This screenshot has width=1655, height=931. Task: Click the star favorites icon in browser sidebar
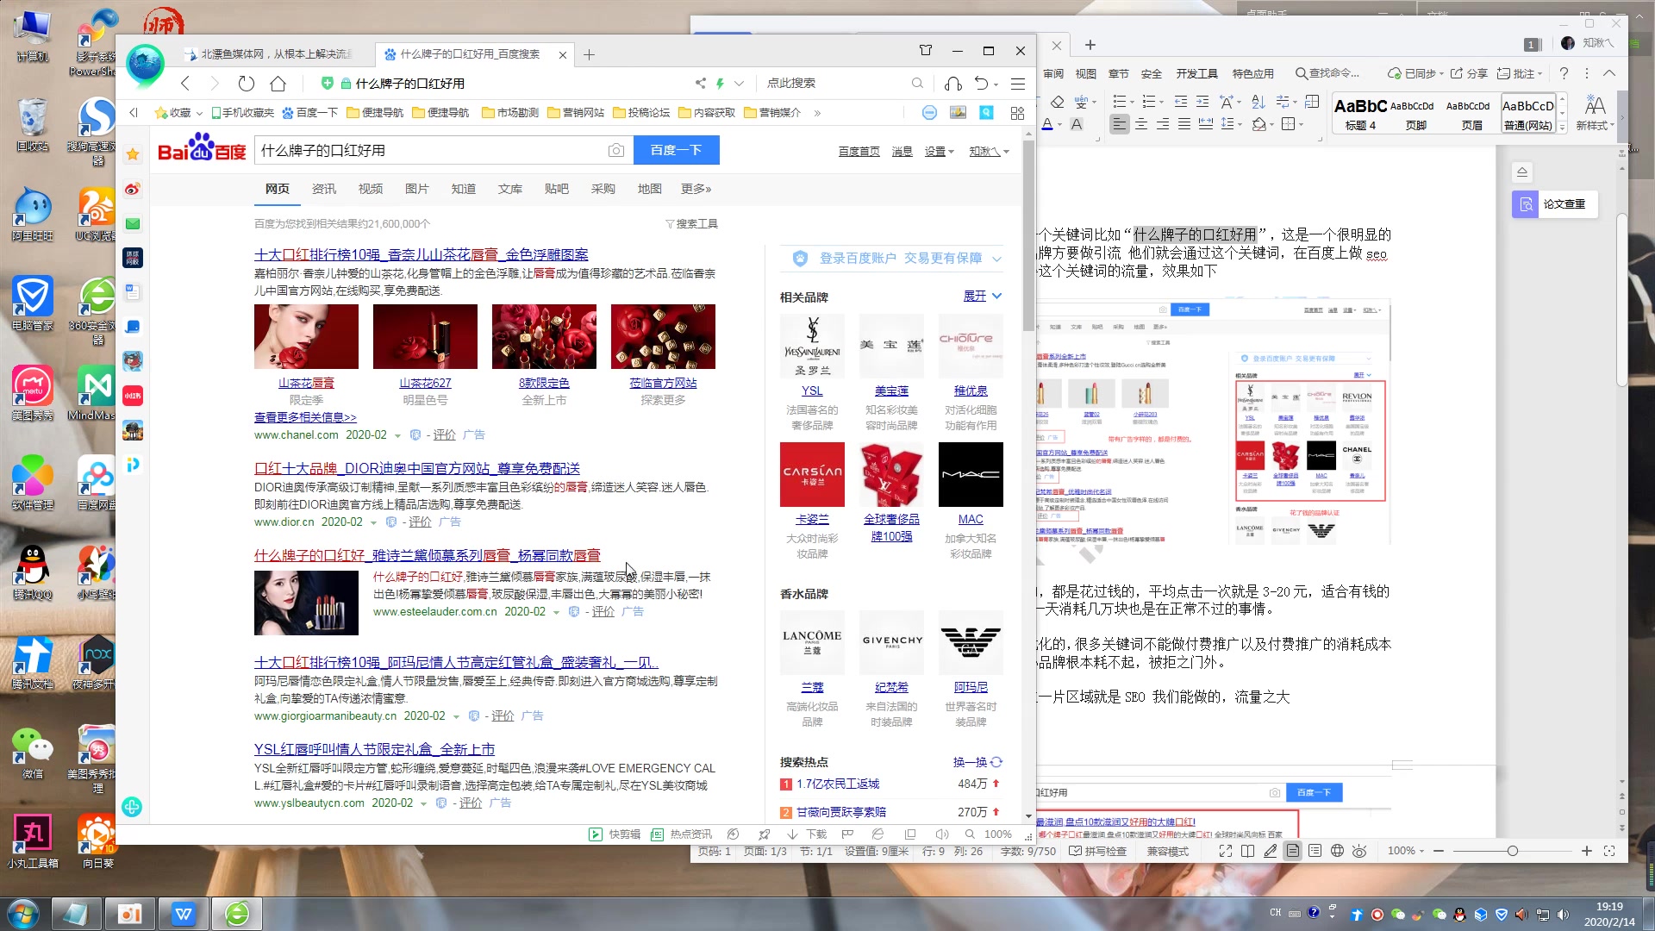133,154
